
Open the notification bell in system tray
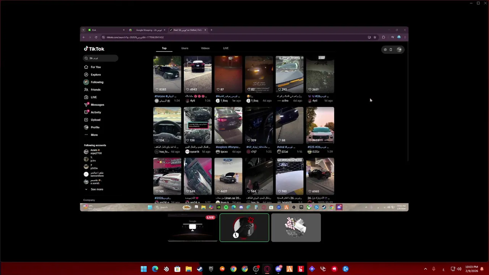pos(482,269)
